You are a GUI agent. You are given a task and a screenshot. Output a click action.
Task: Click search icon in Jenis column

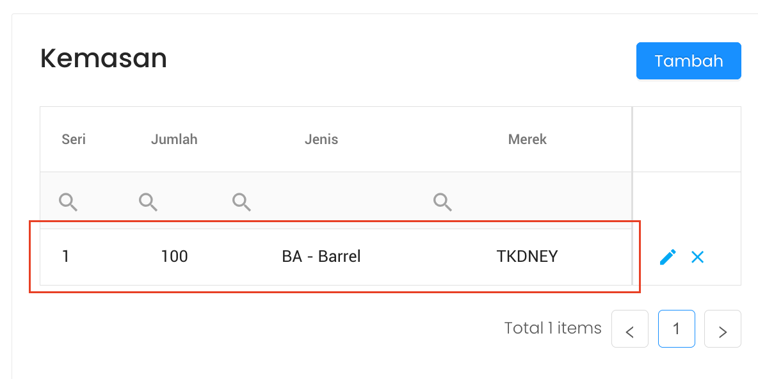[241, 202]
